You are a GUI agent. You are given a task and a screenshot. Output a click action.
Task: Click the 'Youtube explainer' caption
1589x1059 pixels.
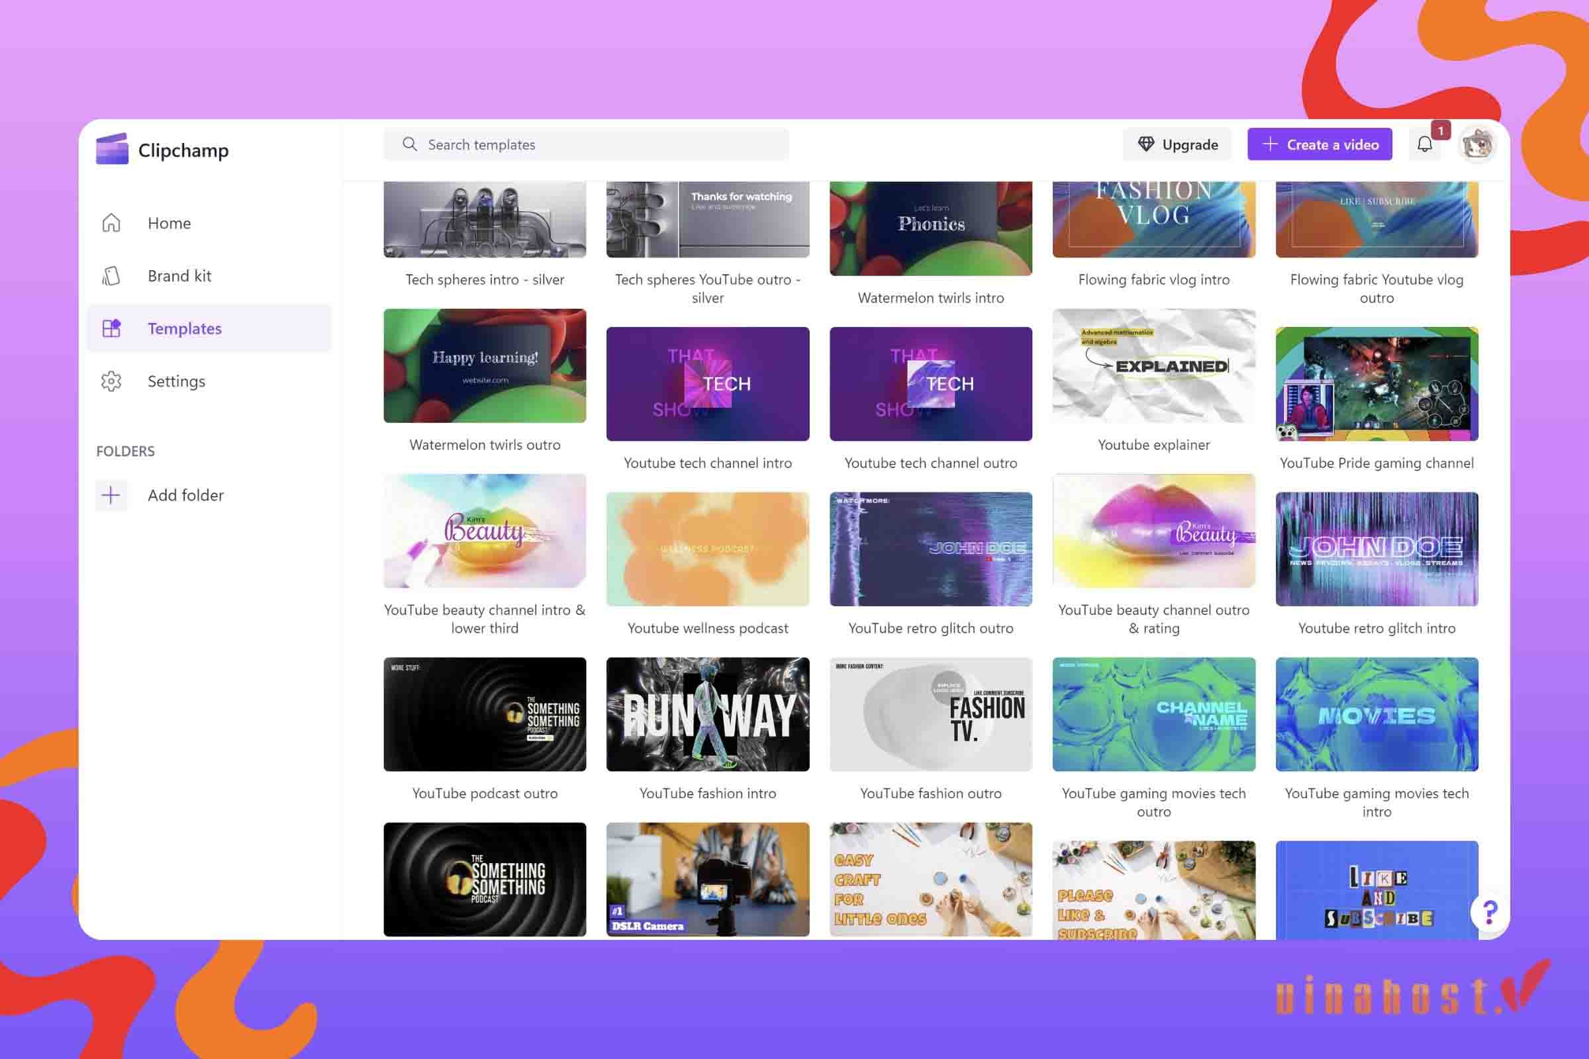1154,445
